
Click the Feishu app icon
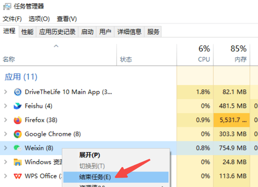point(18,106)
